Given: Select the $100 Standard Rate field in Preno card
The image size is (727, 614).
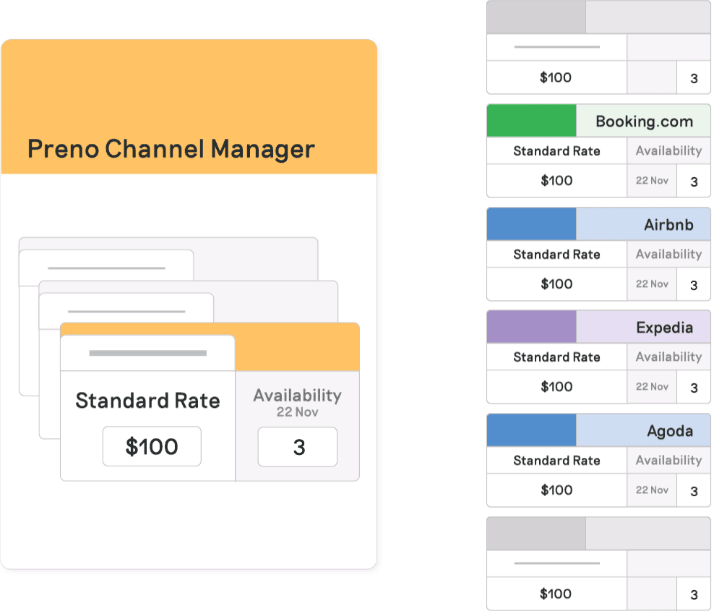Looking at the screenshot, I should (152, 446).
